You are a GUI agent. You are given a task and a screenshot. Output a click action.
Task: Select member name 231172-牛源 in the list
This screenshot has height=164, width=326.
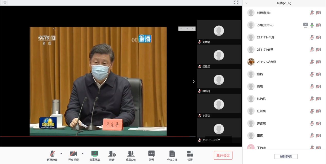coord(265,37)
